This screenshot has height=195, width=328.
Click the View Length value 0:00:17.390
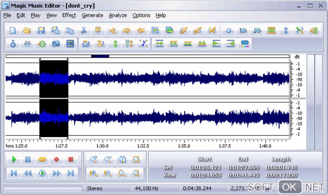point(282,175)
